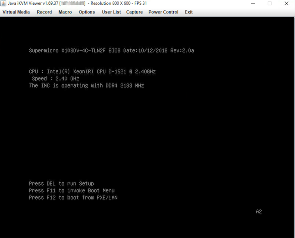Click the Java icon in title bar
Screen dimensions: 295x238
click(x=4, y=3)
